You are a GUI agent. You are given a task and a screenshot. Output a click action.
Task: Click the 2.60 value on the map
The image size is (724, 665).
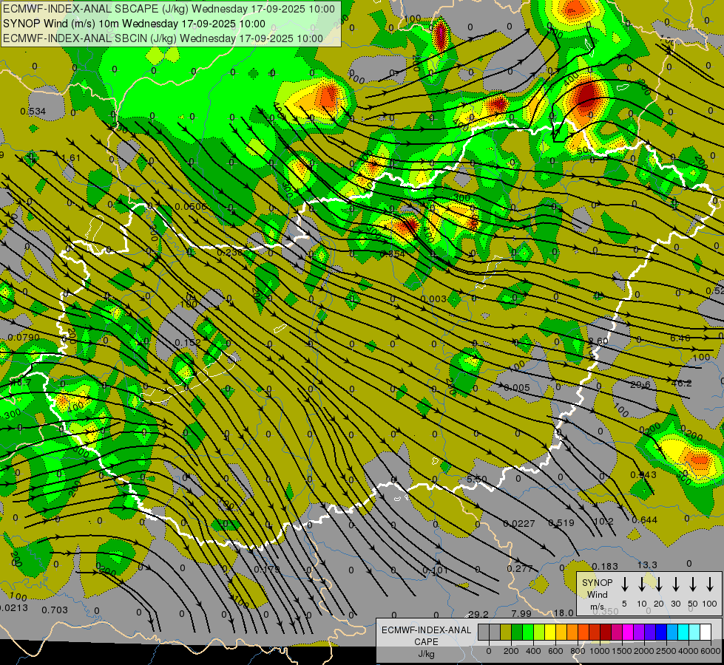(x=598, y=341)
